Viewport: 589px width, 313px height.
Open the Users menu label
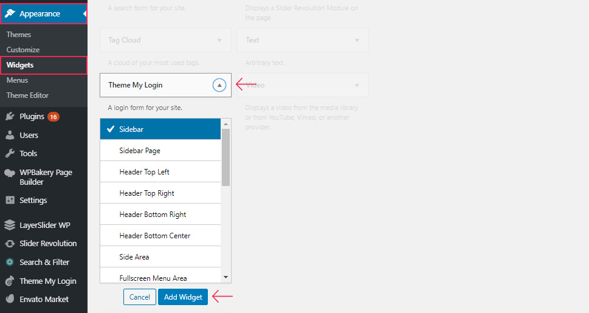click(29, 136)
